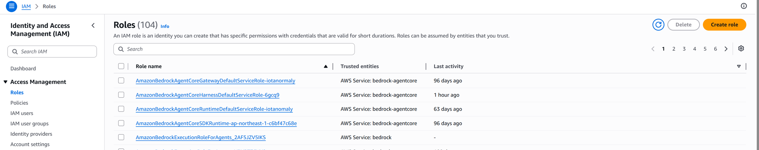Image resolution: width=759 pixels, height=150 pixels.
Task: Click the window's vertical scrollbar
Action: pyautogui.click(x=758, y=75)
